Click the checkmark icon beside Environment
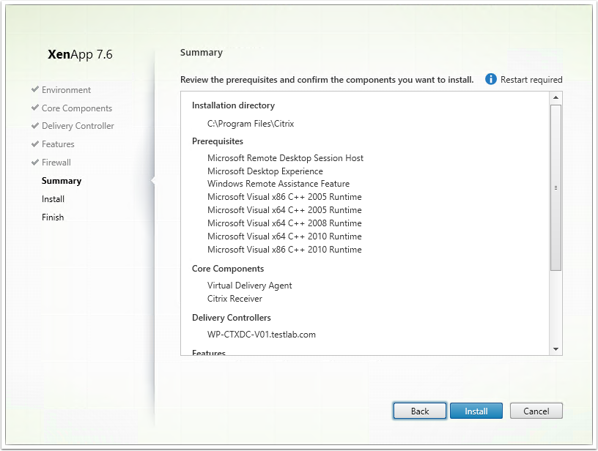 tap(35, 89)
